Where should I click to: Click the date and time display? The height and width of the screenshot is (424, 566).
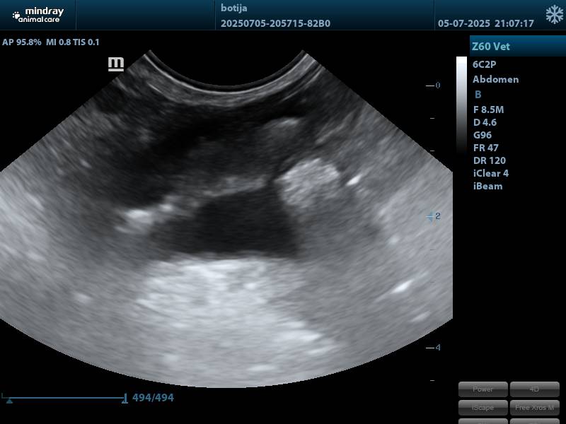485,23
